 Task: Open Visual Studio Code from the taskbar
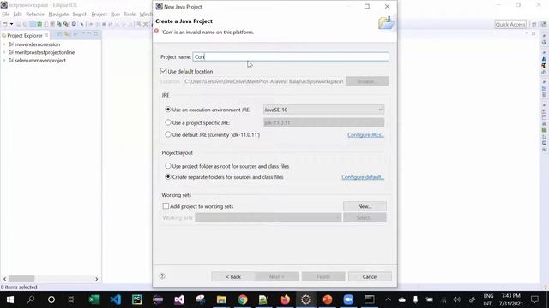point(115,299)
